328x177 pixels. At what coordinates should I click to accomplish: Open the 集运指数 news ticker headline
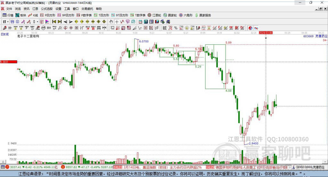click(162, 167)
